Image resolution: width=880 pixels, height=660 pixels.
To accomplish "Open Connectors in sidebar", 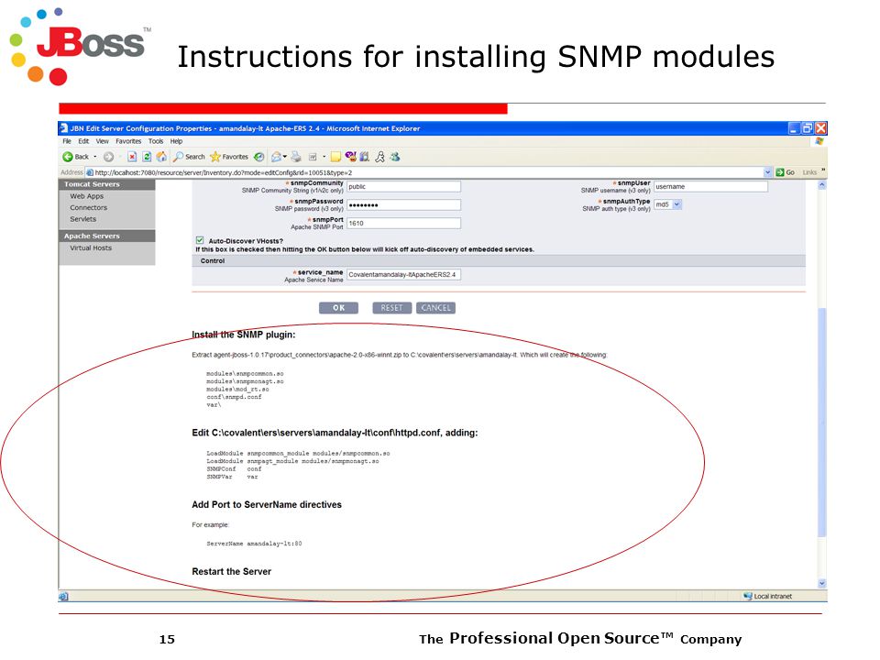I will point(88,208).
